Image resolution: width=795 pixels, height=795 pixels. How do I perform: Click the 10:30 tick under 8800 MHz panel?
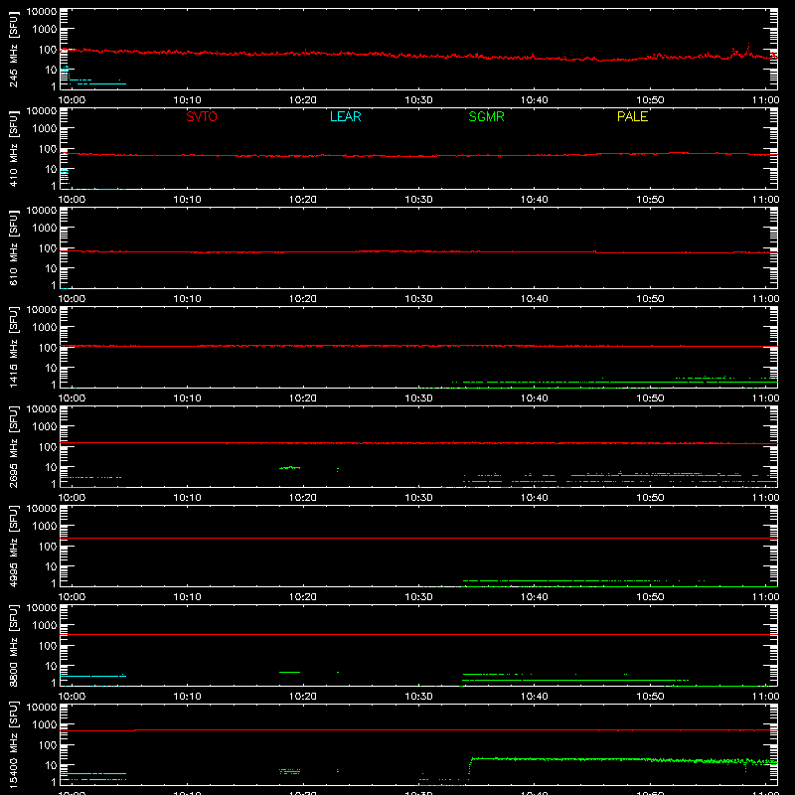[x=418, y=697]
